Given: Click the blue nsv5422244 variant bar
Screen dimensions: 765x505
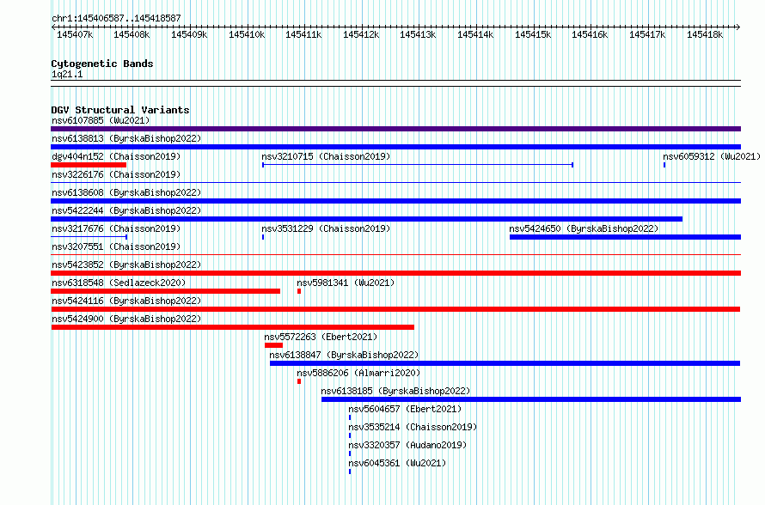Looking at the screenshot, I should coord(366,219).
